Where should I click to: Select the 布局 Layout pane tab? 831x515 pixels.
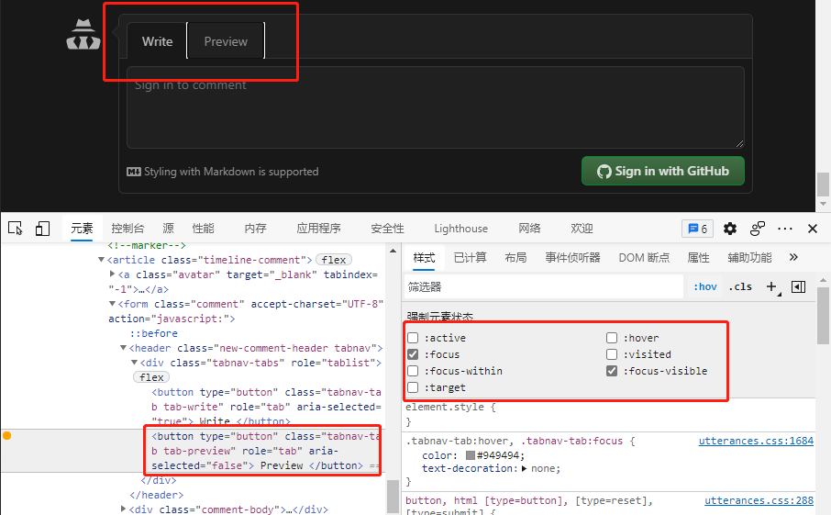click(515, 258)
